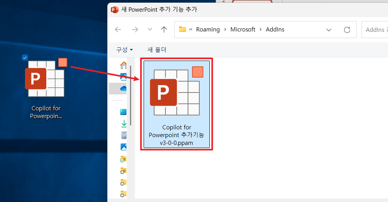This screenshot has height=202, width=388.
Task: Select Copilot for Powerpoint 추가기능 v3-0-0.ppam file
Action: tap(177, 104)
